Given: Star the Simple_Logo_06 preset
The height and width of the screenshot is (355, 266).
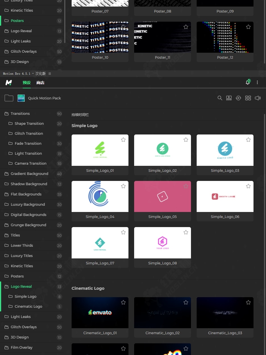Looking at the screenshot, I should point(248,186).
